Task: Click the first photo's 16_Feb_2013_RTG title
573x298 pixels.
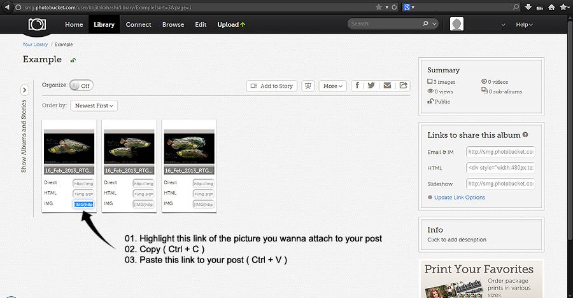Action: coord(69,170)
